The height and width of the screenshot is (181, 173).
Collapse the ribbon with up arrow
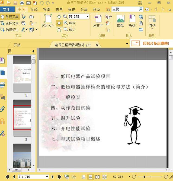tap(170, 9)
